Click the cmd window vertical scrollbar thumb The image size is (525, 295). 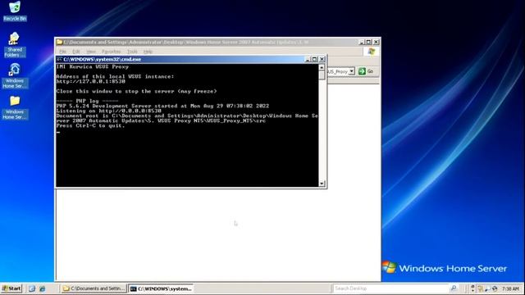(x=322, y=75)
